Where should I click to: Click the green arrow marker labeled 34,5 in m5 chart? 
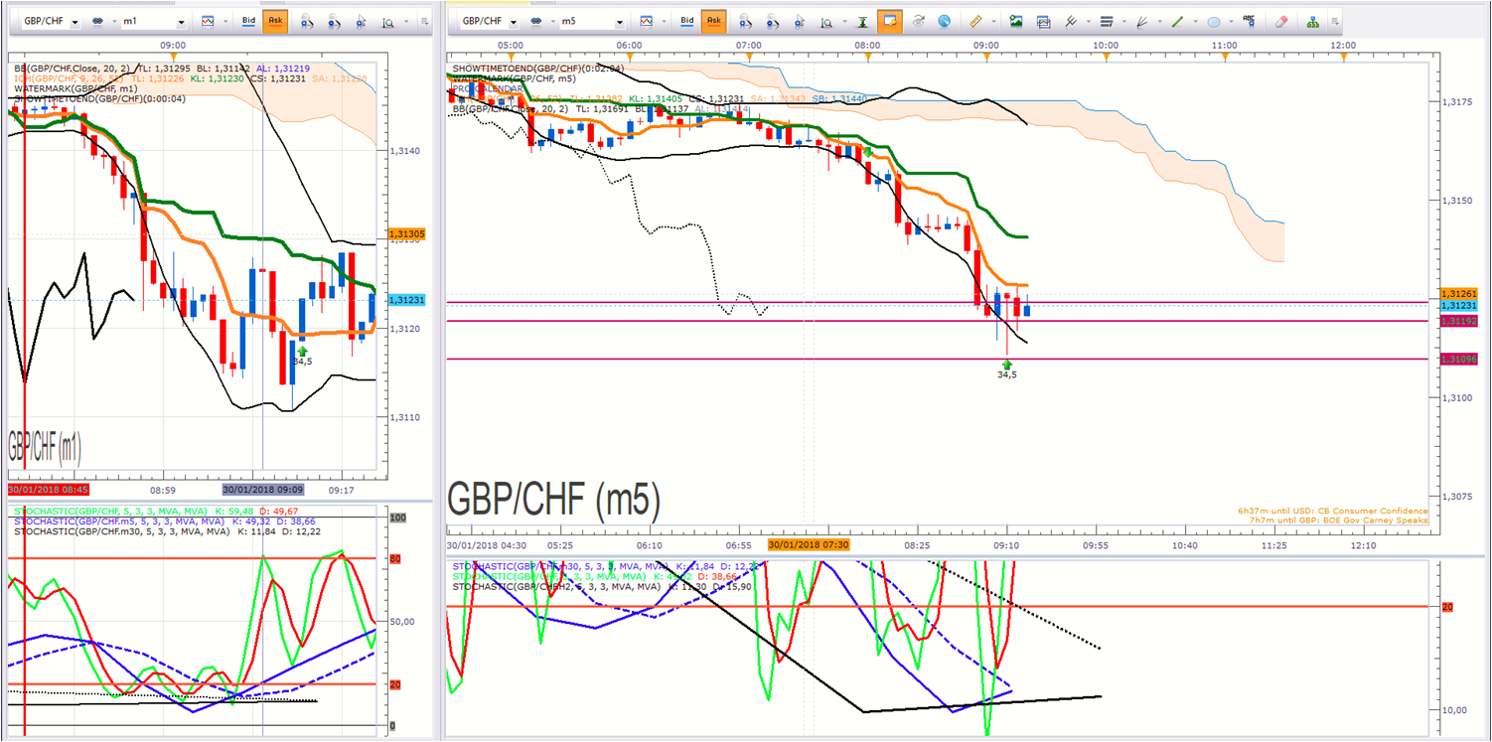tap(1007, 365)
